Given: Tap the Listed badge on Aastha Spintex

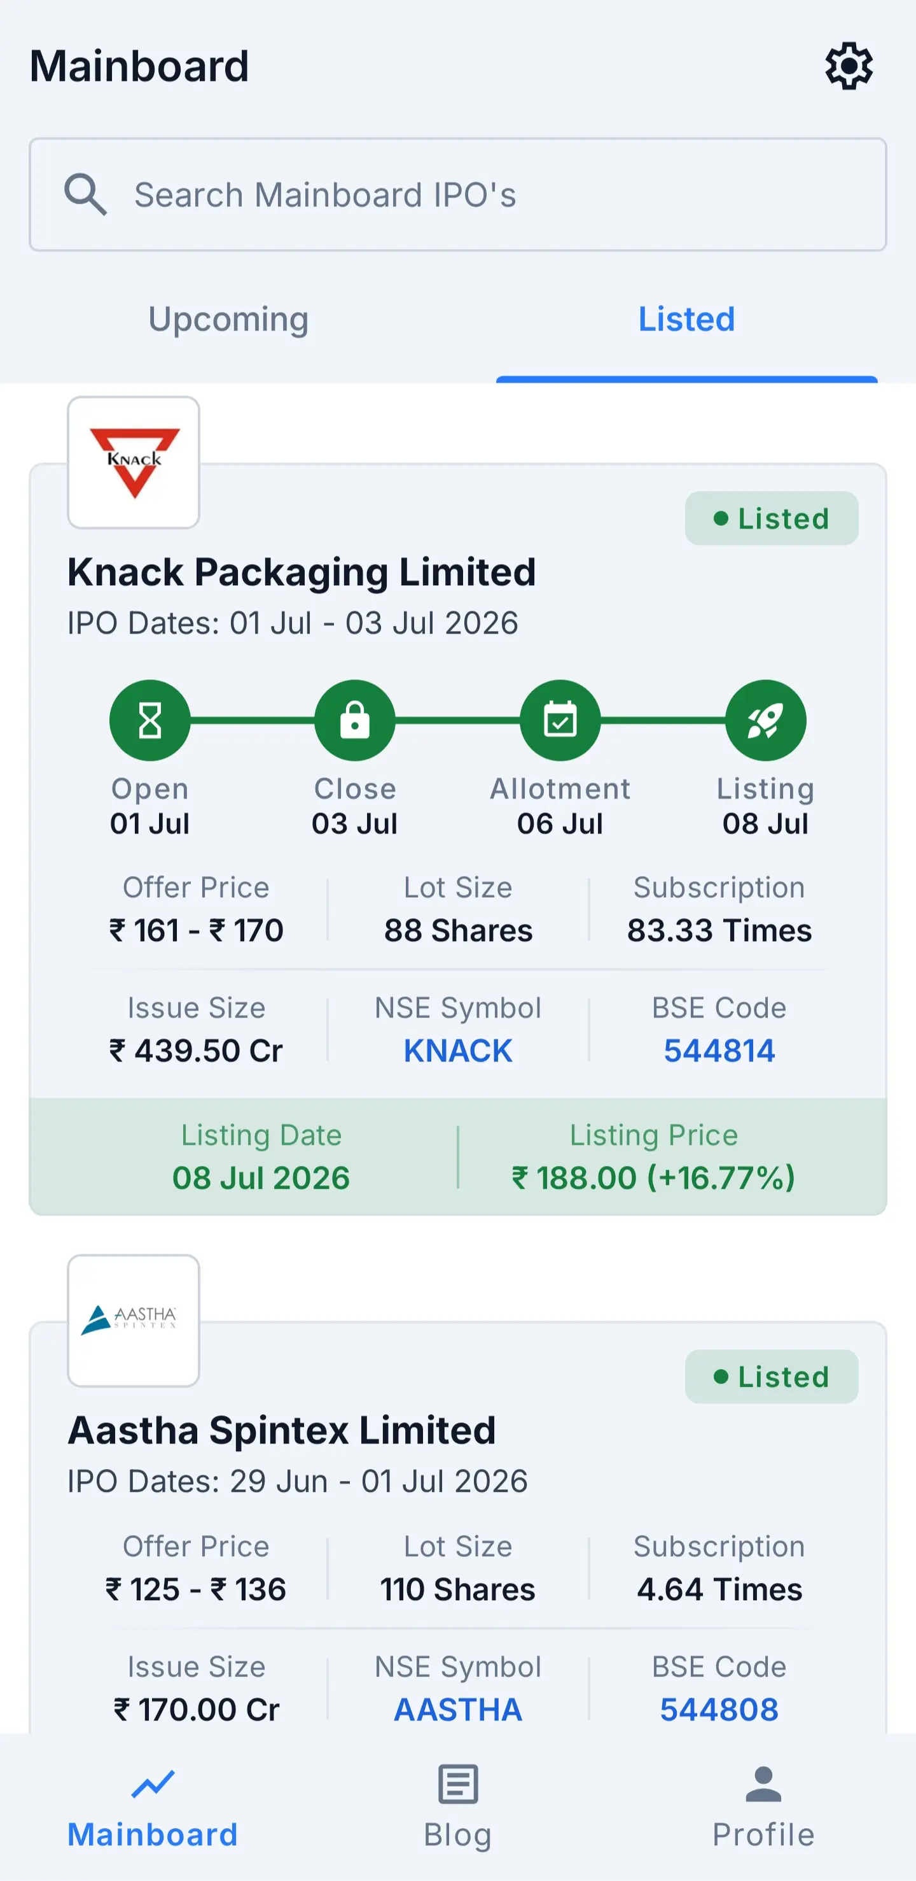Looking at the screenshot, I should pos(772,1377).
